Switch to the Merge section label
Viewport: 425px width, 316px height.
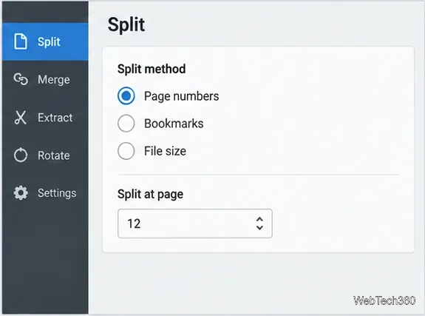point(54,79)
